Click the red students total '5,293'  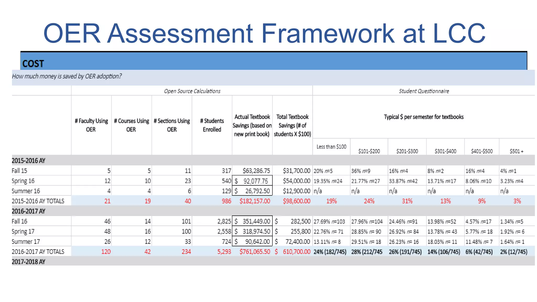(x=224, y=252)
